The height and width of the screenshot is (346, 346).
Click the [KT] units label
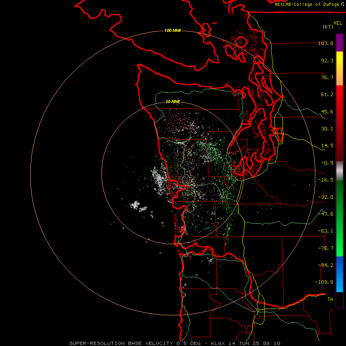328,27
